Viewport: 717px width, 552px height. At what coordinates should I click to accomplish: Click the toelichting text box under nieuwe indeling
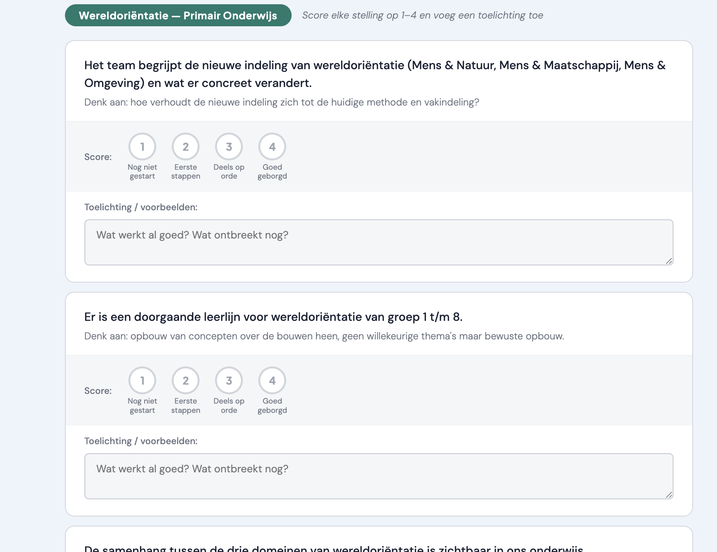click(x=378, y=242)
